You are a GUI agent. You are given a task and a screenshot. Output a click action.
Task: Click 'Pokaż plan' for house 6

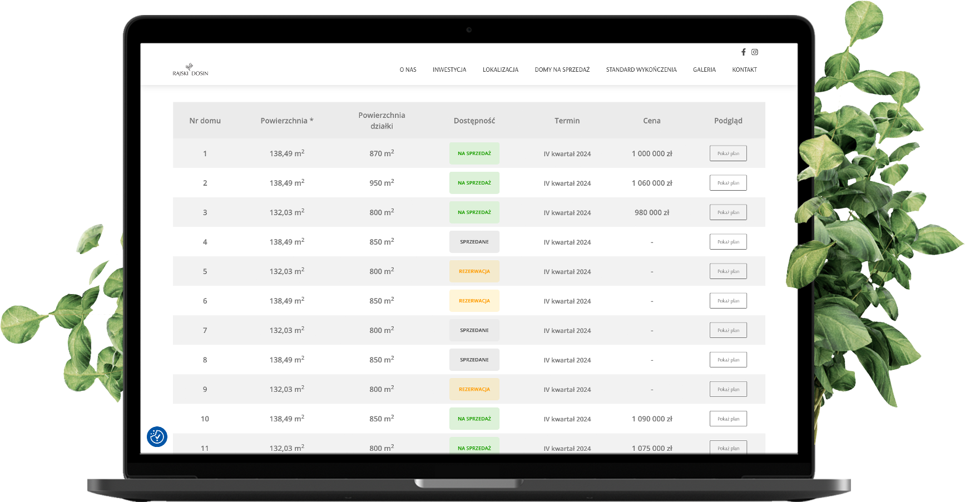(728, 301)
